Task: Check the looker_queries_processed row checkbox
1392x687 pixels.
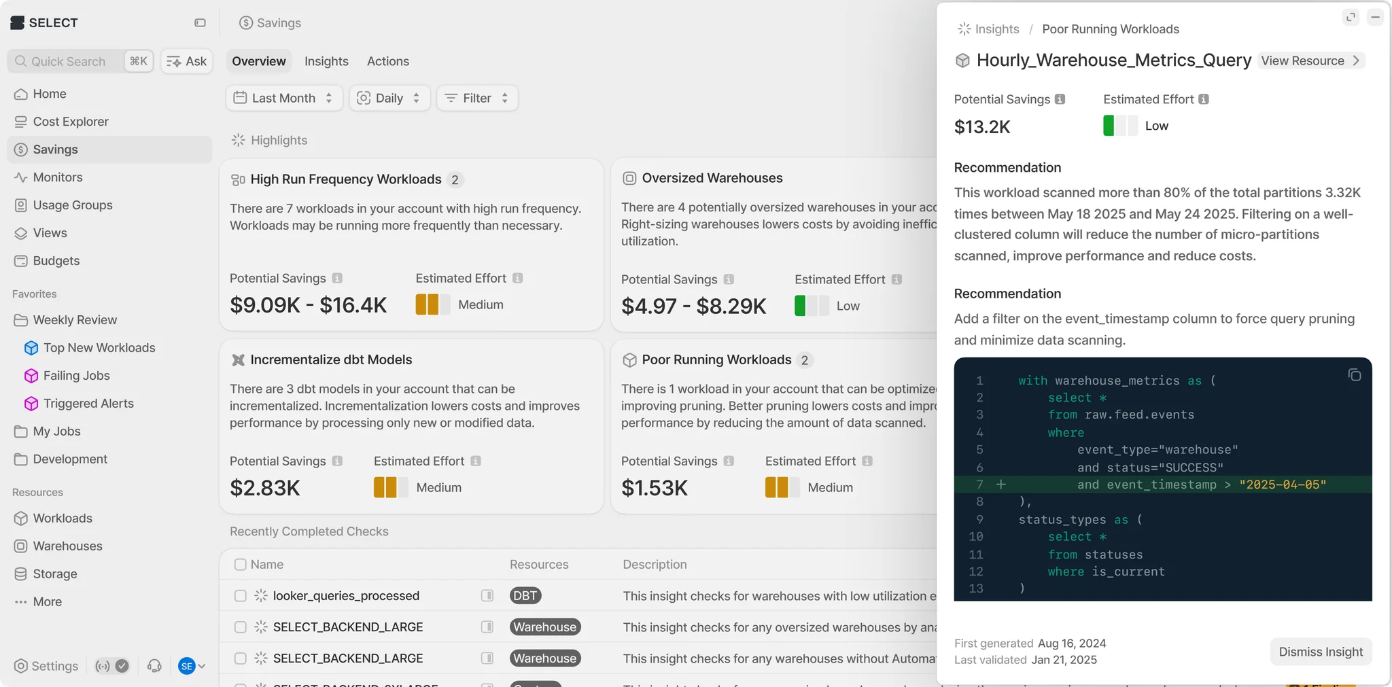Action: pyautogui.click(x=240, y=596)
